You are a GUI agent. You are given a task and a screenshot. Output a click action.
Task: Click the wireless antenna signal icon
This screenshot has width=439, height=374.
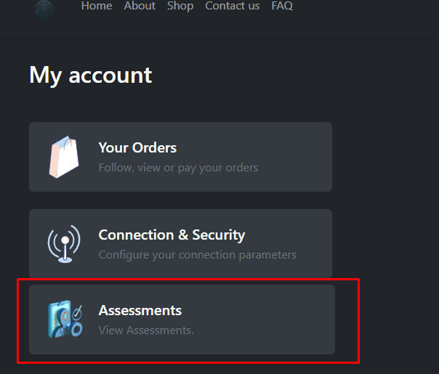click(64, 244)
